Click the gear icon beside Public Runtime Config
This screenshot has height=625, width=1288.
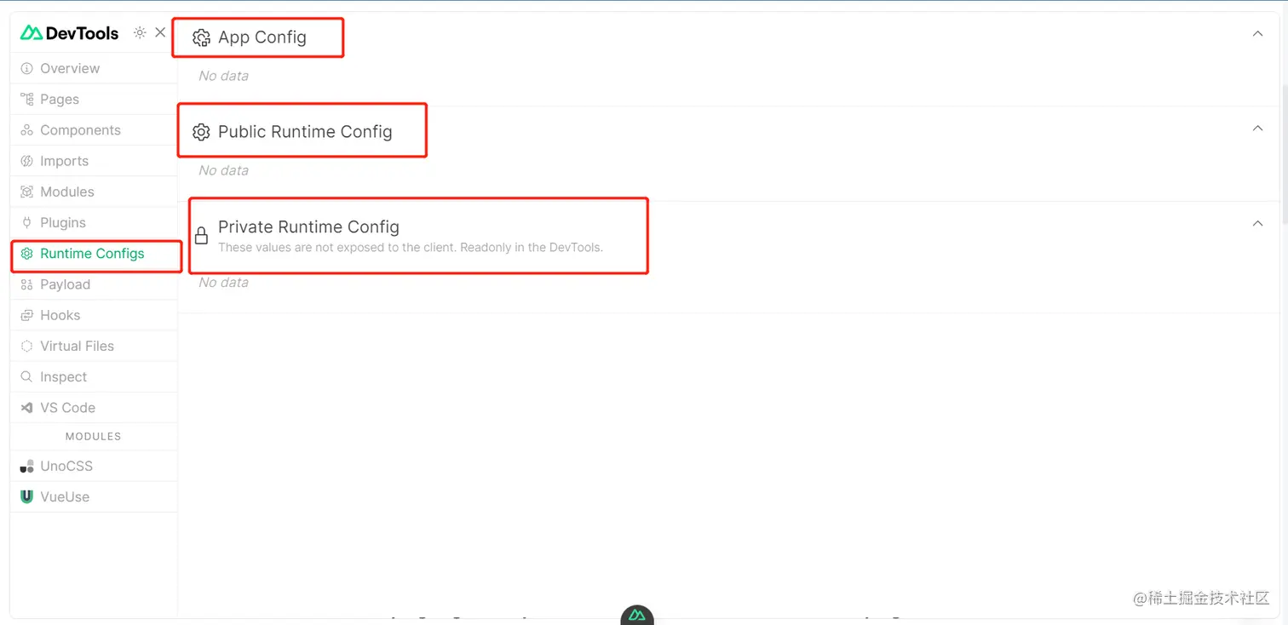coord(201,132)
